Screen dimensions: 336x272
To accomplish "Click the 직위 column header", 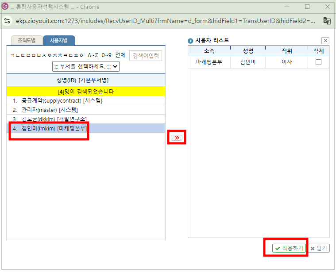I will tap(287, 51).
